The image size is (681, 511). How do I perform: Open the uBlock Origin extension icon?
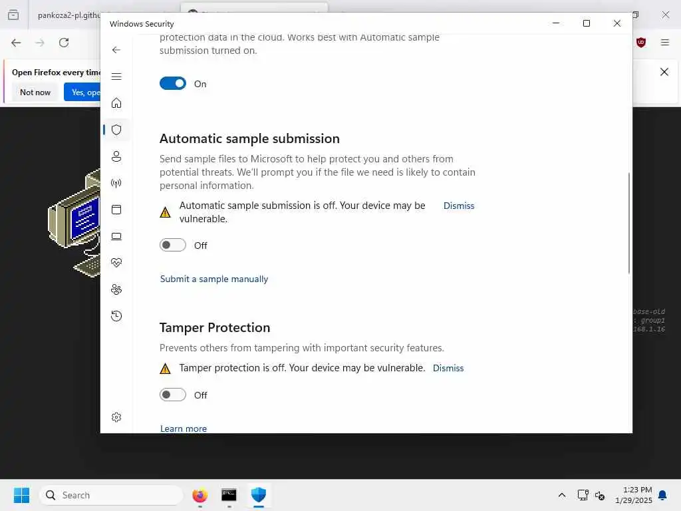[x=641, y=42]
